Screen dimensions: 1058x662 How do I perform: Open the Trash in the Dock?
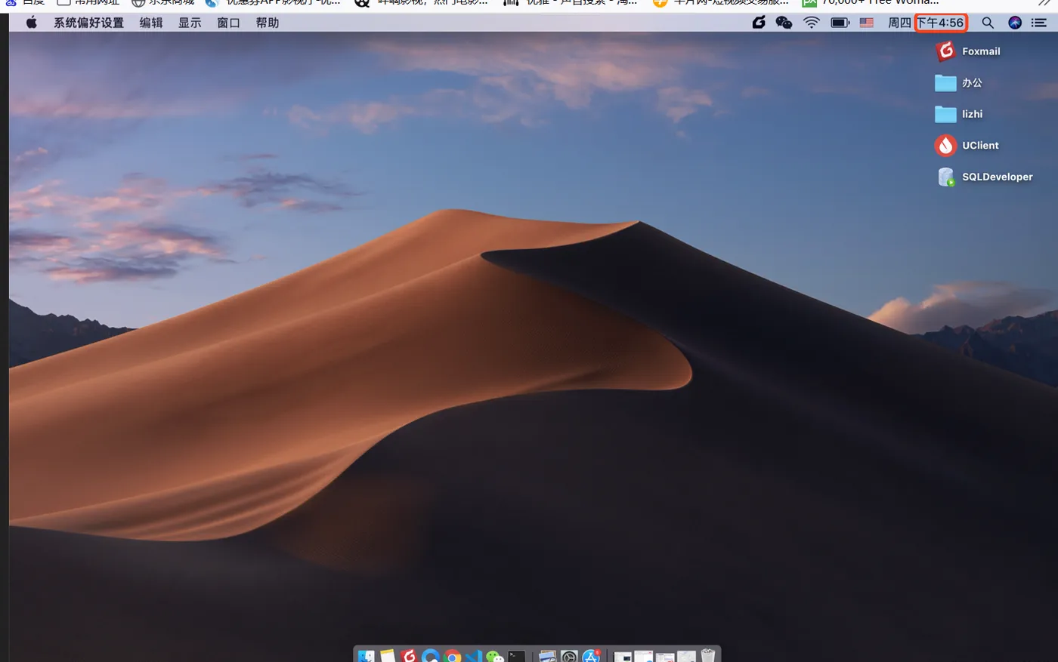[x=708, y=656]
